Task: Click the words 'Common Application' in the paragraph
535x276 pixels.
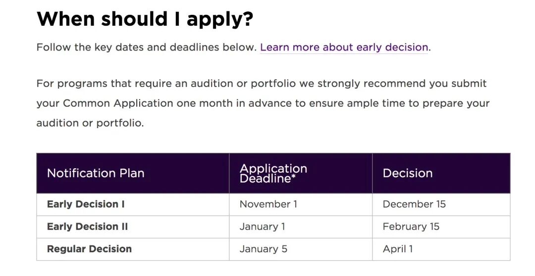Action: [118, 103]
